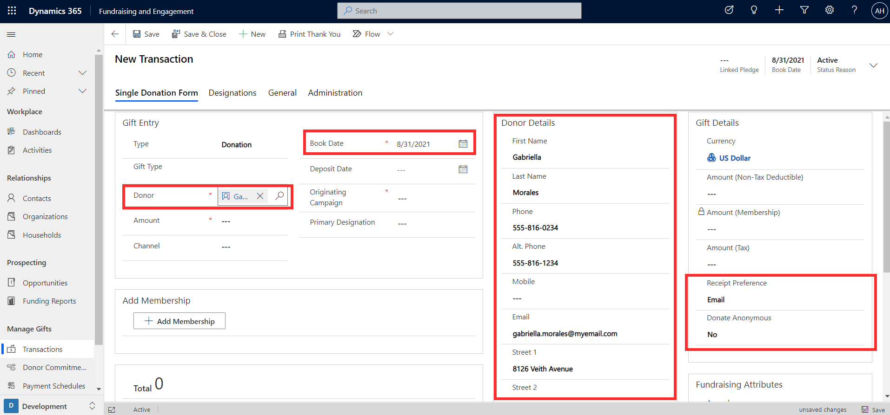Open the advanced find filter icon
The width and height of the screenshot is (890, 415).
tap(804, 10)
